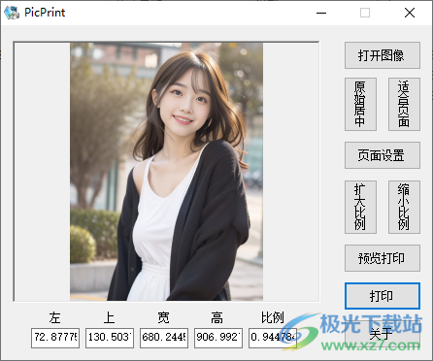Click the 打印 print button
The height and width of the screenshot is (361, 433).
[x=383, y=296]
